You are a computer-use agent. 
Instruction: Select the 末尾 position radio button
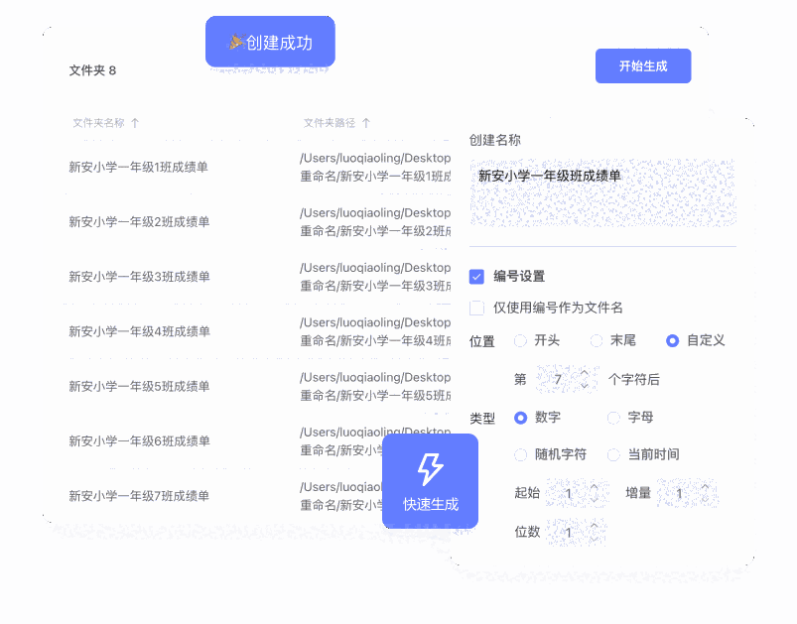click(x=597, y=341)
